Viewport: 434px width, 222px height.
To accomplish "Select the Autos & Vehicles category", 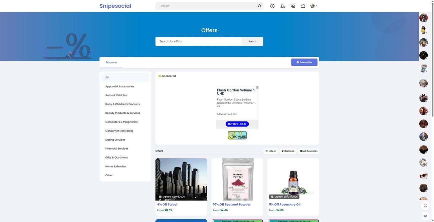I will coord(126,95).
